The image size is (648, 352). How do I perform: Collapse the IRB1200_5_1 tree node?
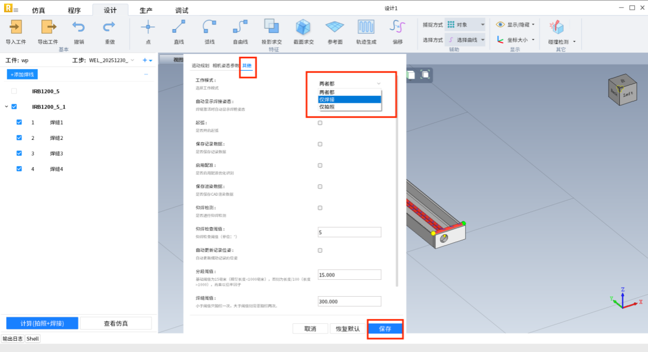(x=7, y=107)
